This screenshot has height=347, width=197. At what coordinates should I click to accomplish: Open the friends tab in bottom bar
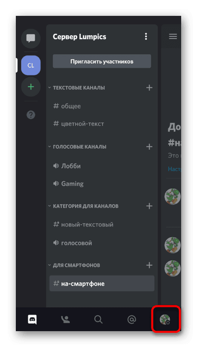(65, 319)
